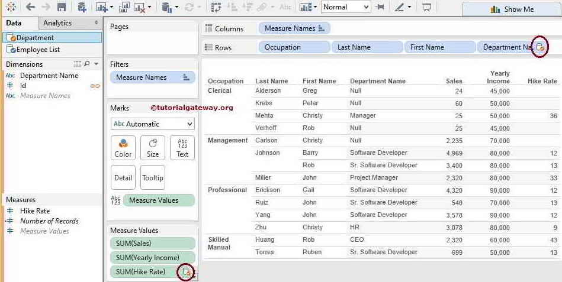Enter presentation mode from the toolbar

click(x=426, y=7)
